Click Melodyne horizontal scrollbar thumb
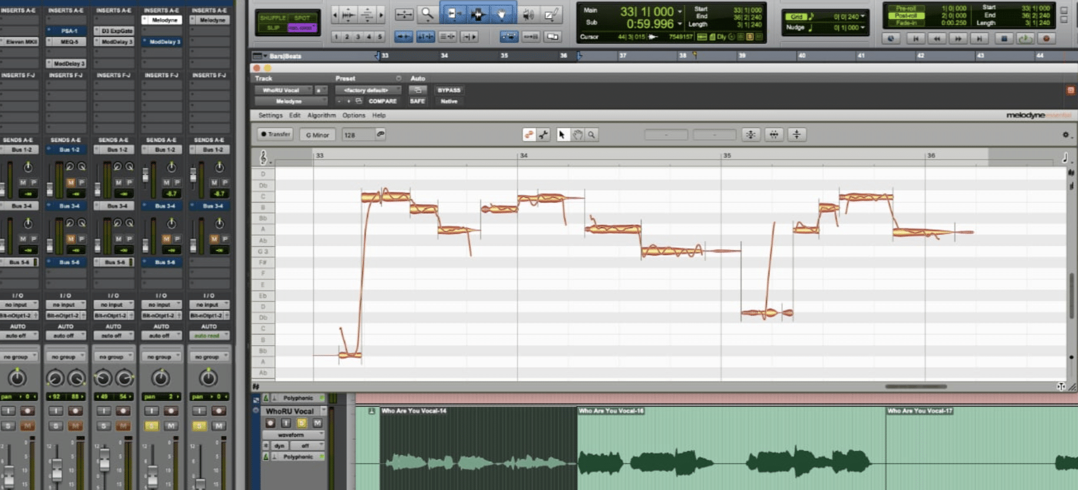Screen dimensions: 1078x490 pos(916,387)
